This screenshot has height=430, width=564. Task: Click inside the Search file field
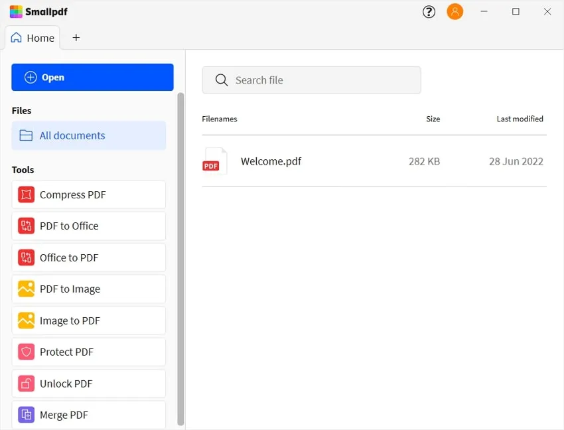tap(312, 80)
